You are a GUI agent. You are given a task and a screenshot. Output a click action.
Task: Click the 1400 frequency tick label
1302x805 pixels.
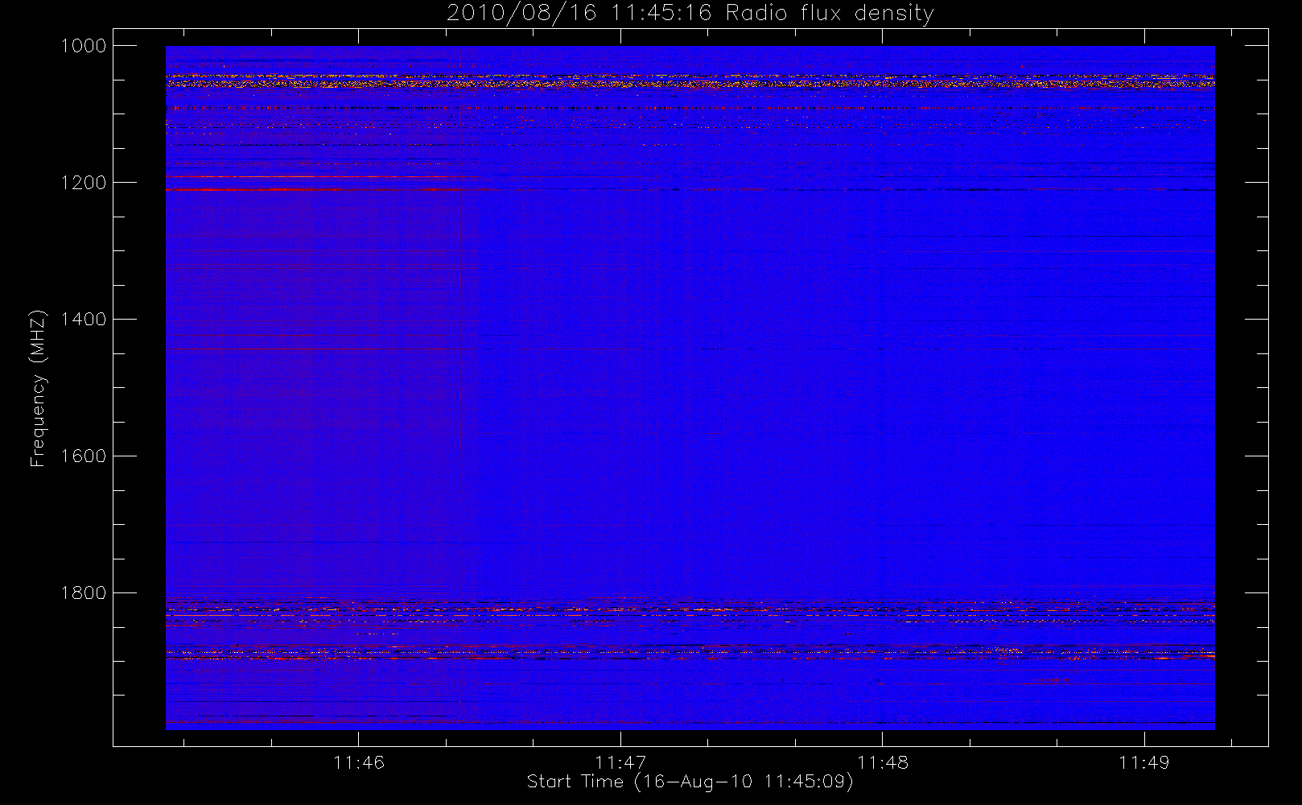(84, 320)
